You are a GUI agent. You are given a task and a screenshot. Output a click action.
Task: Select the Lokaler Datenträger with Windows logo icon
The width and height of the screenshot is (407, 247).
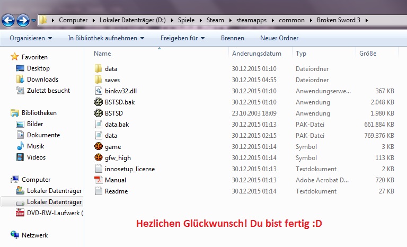coord(20,191)
